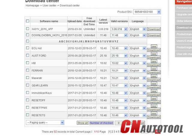Open Upgrade center in navigation
The width and height of the screenshot is (192, 136).
(x=183, y=14)
